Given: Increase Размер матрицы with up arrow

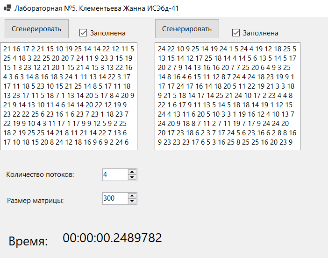Looking at the screenshot, I should pos(132,195).
